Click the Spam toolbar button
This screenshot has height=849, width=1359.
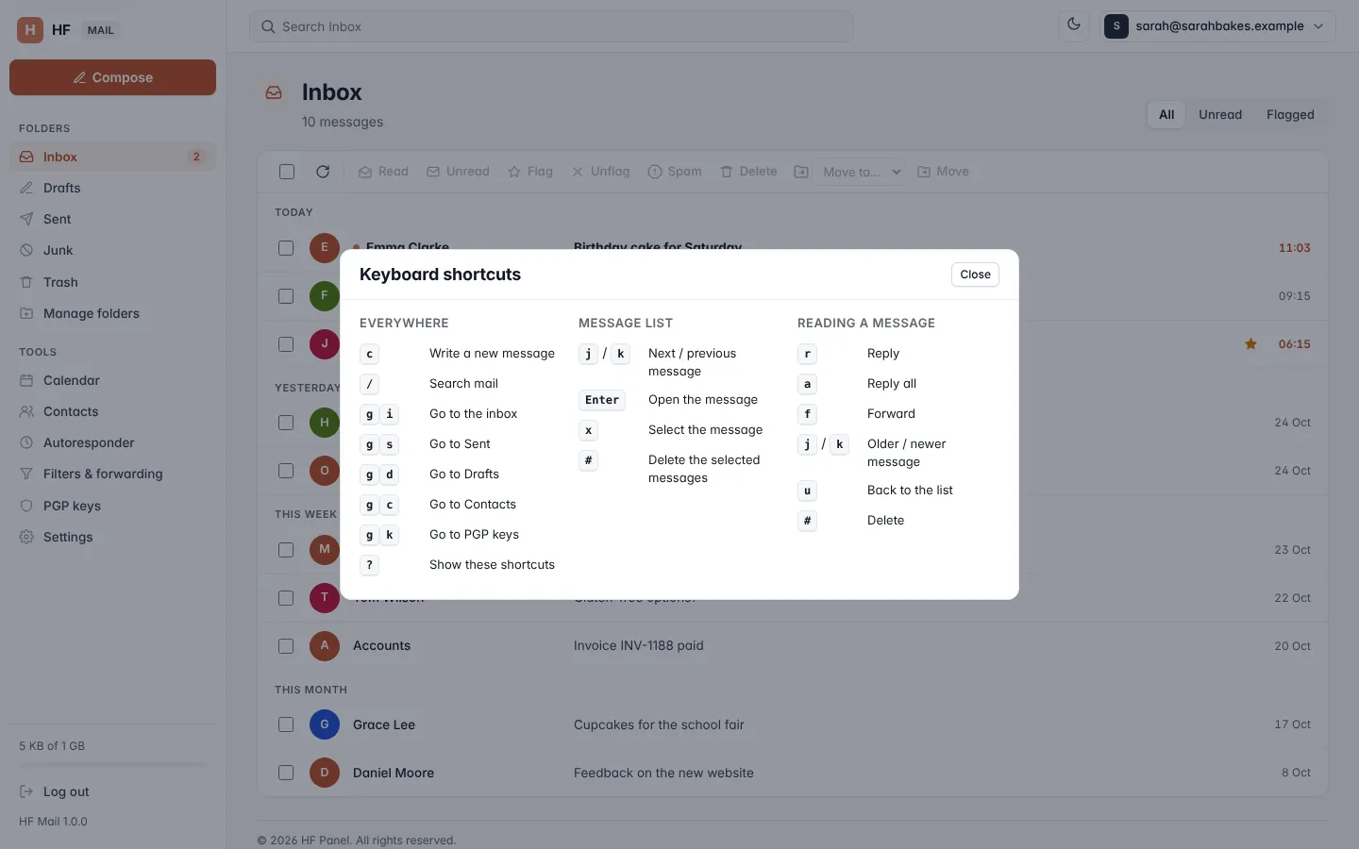click(675, 172)
